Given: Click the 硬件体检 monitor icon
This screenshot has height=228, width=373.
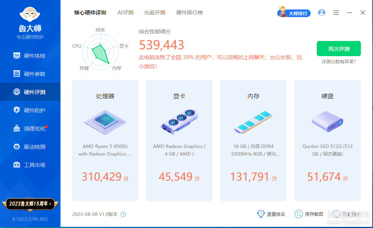Looking at the screenshot, I should pos(17,56).
